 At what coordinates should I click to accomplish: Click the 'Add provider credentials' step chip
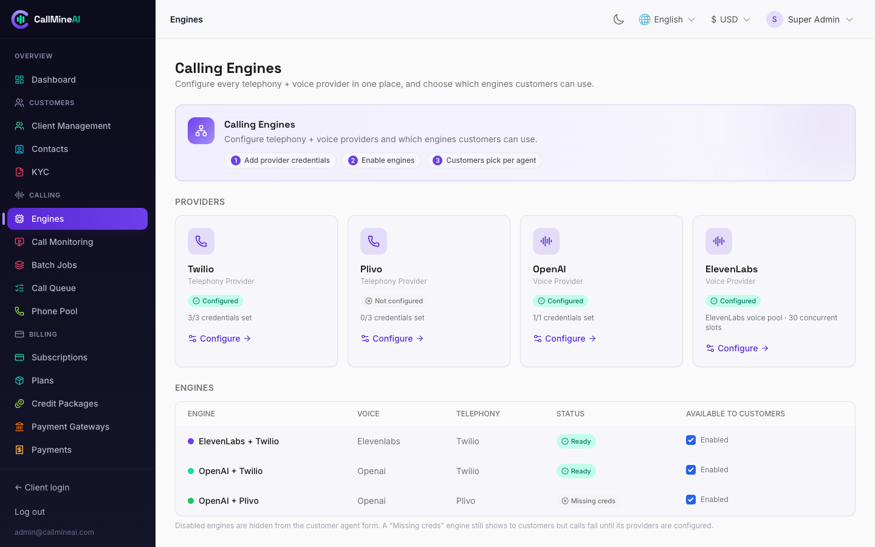280,160
